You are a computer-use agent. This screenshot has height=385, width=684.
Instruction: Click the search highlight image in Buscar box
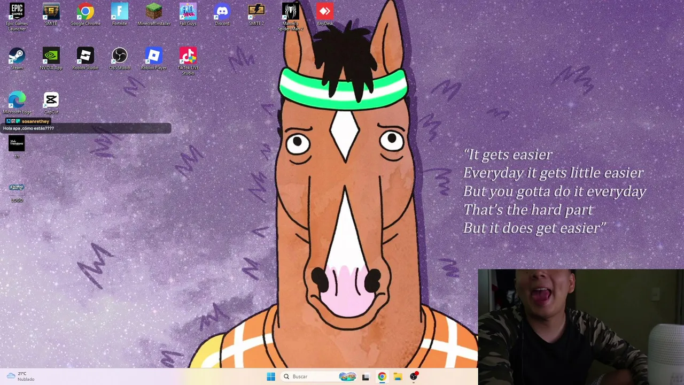(347, 376)
